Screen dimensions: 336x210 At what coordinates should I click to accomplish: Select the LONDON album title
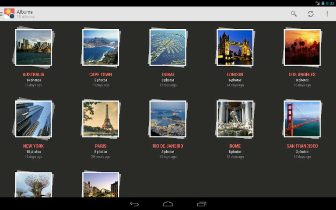235,74
